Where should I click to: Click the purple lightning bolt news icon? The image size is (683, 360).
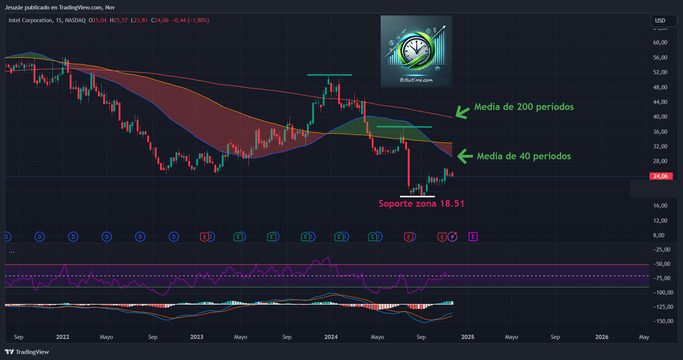pos(453,237)
